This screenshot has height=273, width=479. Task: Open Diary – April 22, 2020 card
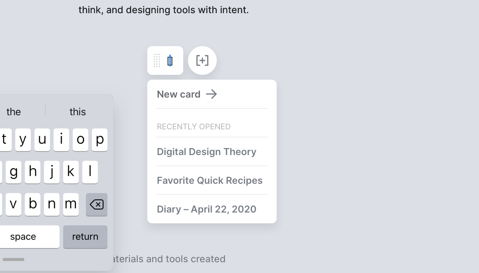207,209
